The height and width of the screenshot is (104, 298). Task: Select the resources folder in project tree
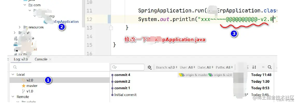(x=36, y=27)
